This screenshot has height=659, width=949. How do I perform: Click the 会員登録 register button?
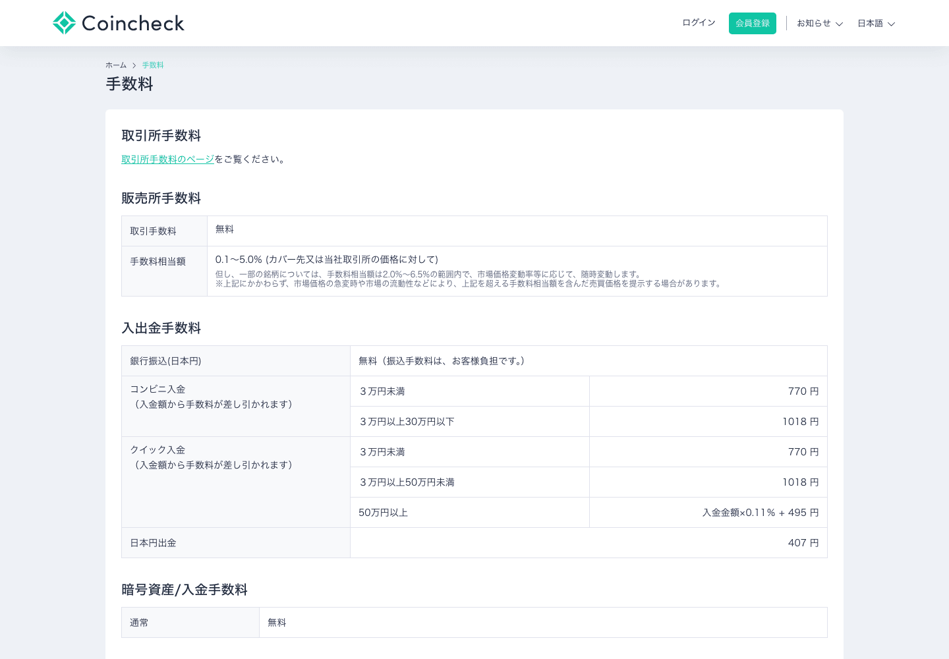coord(753,23)
